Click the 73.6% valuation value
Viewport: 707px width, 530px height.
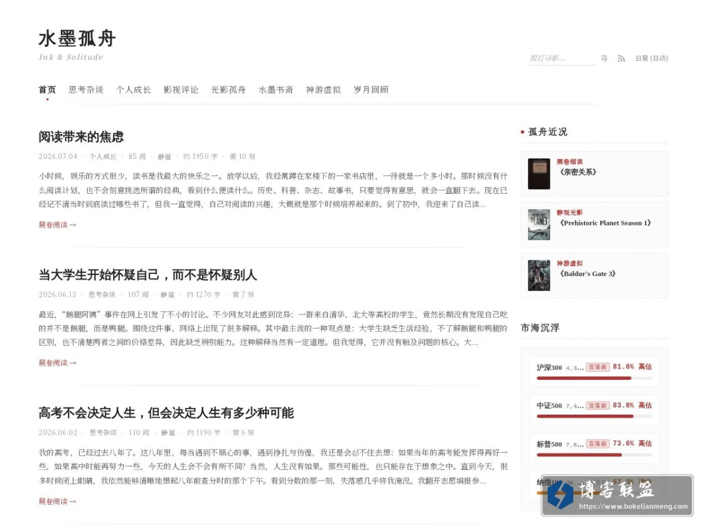(623, 443)
